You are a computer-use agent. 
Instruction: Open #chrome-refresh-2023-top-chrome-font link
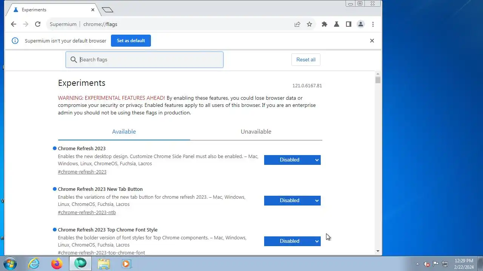[x=102, y=253]
